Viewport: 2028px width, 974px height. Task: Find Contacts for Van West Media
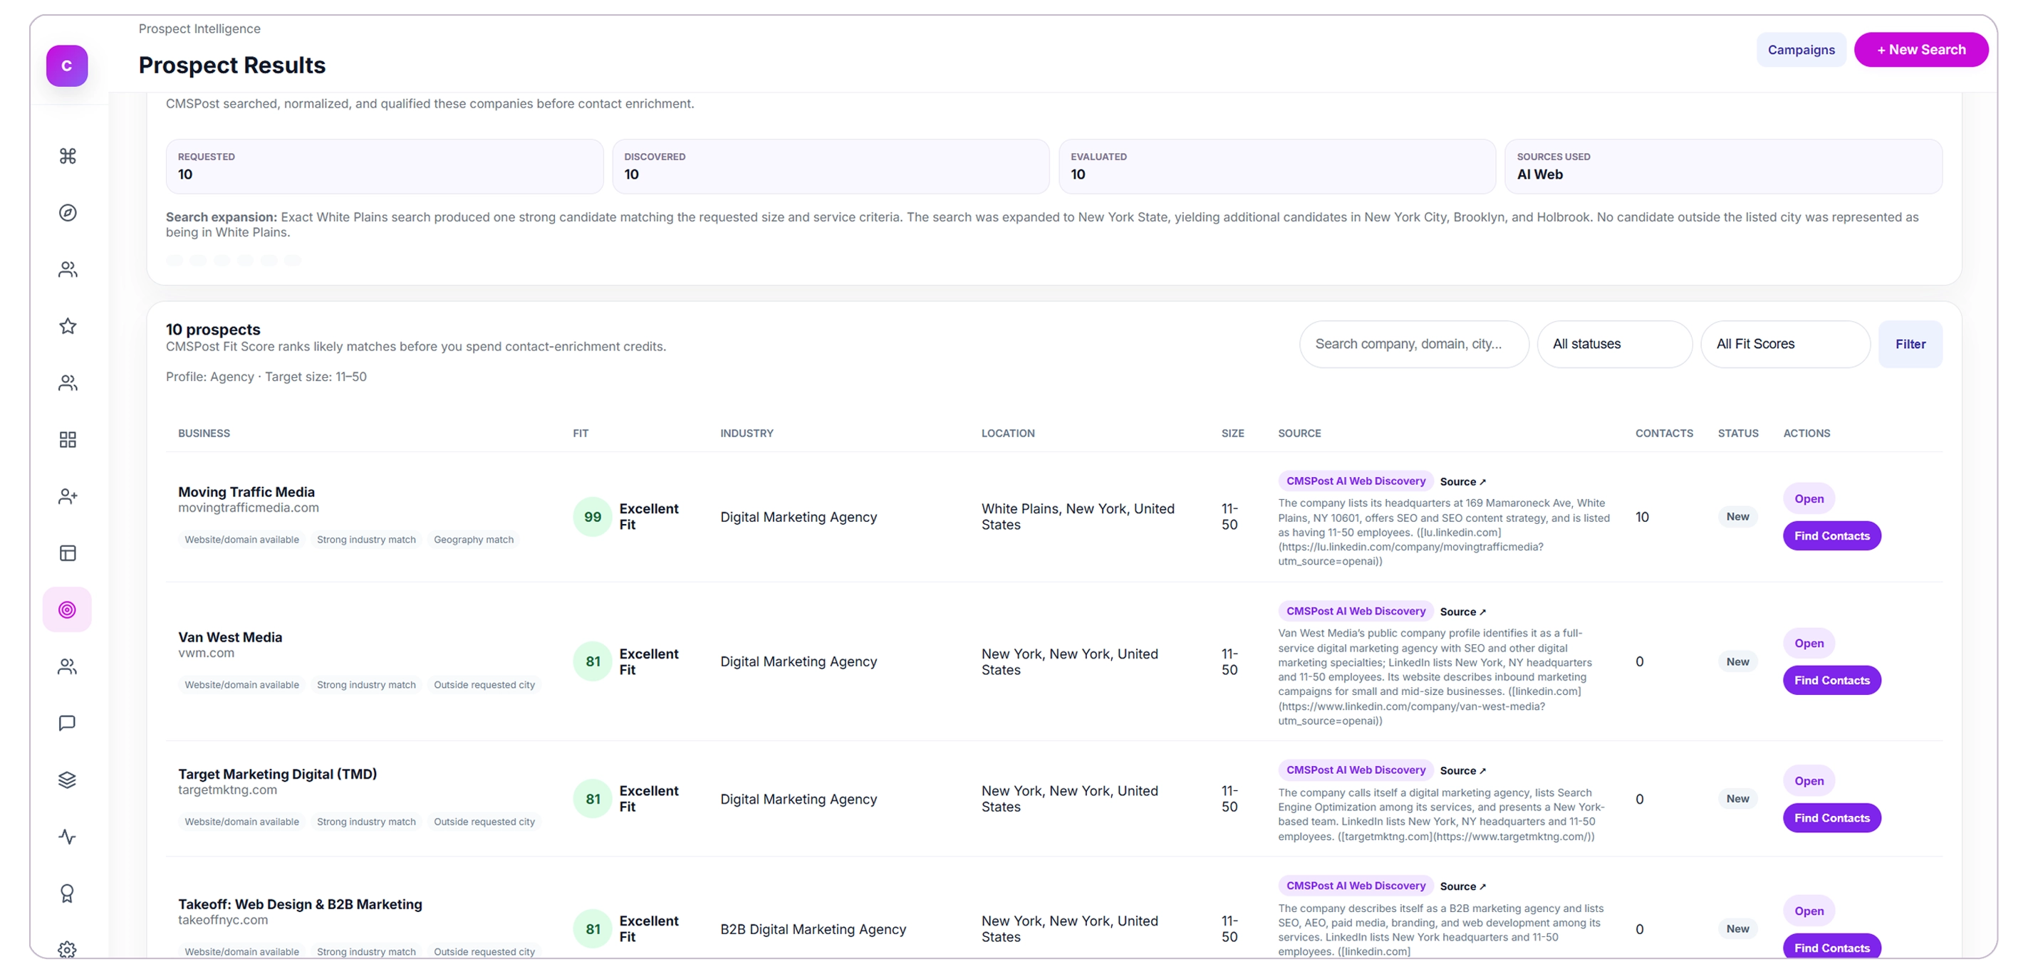[1831, 681]
